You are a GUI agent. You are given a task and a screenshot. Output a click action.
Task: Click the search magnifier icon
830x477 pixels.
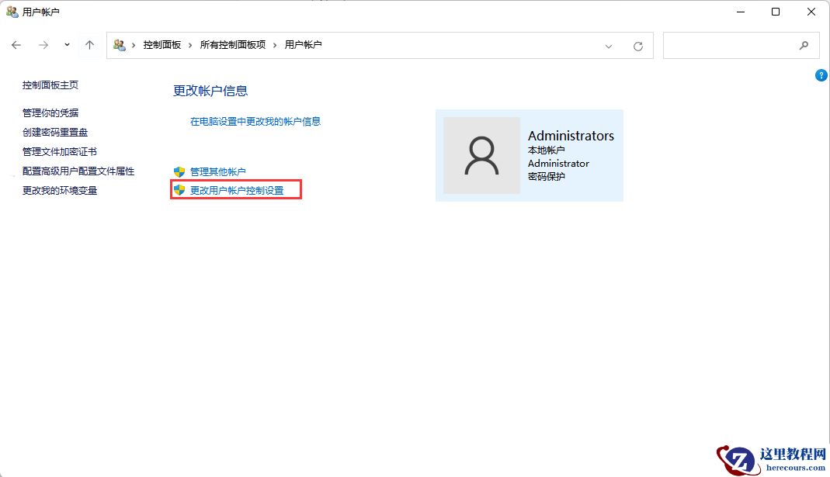(x=804, y=46)
